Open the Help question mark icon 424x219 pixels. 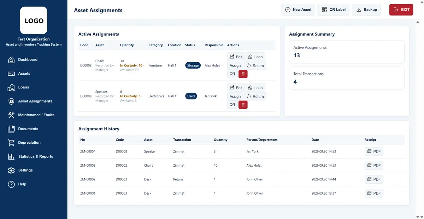point(11,184)
